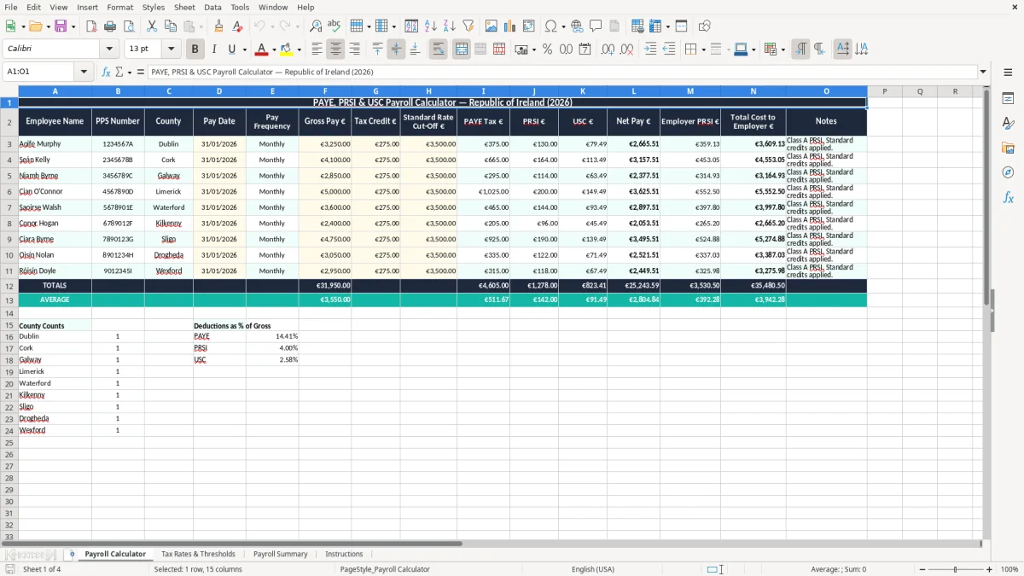Open the Data menu
This screenshot has height=576, width=1024.
pyautogui.click(x=212, y=7)
